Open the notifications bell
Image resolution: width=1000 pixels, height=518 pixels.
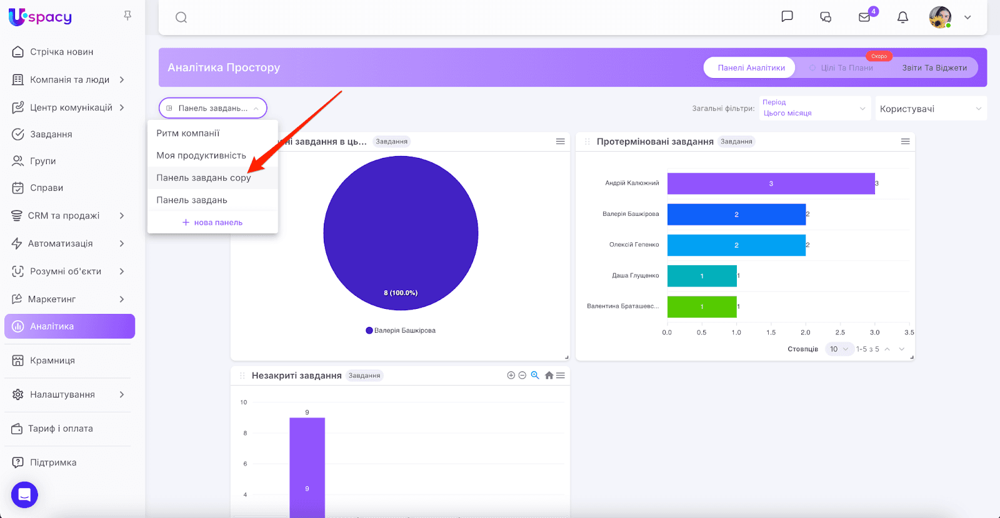(902, 17)
